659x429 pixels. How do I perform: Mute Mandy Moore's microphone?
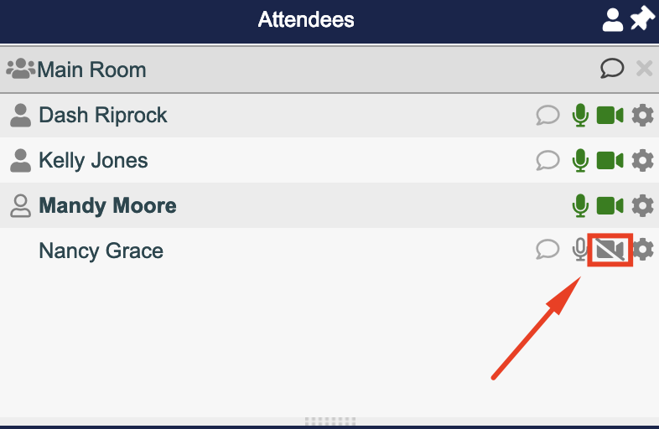579,205
